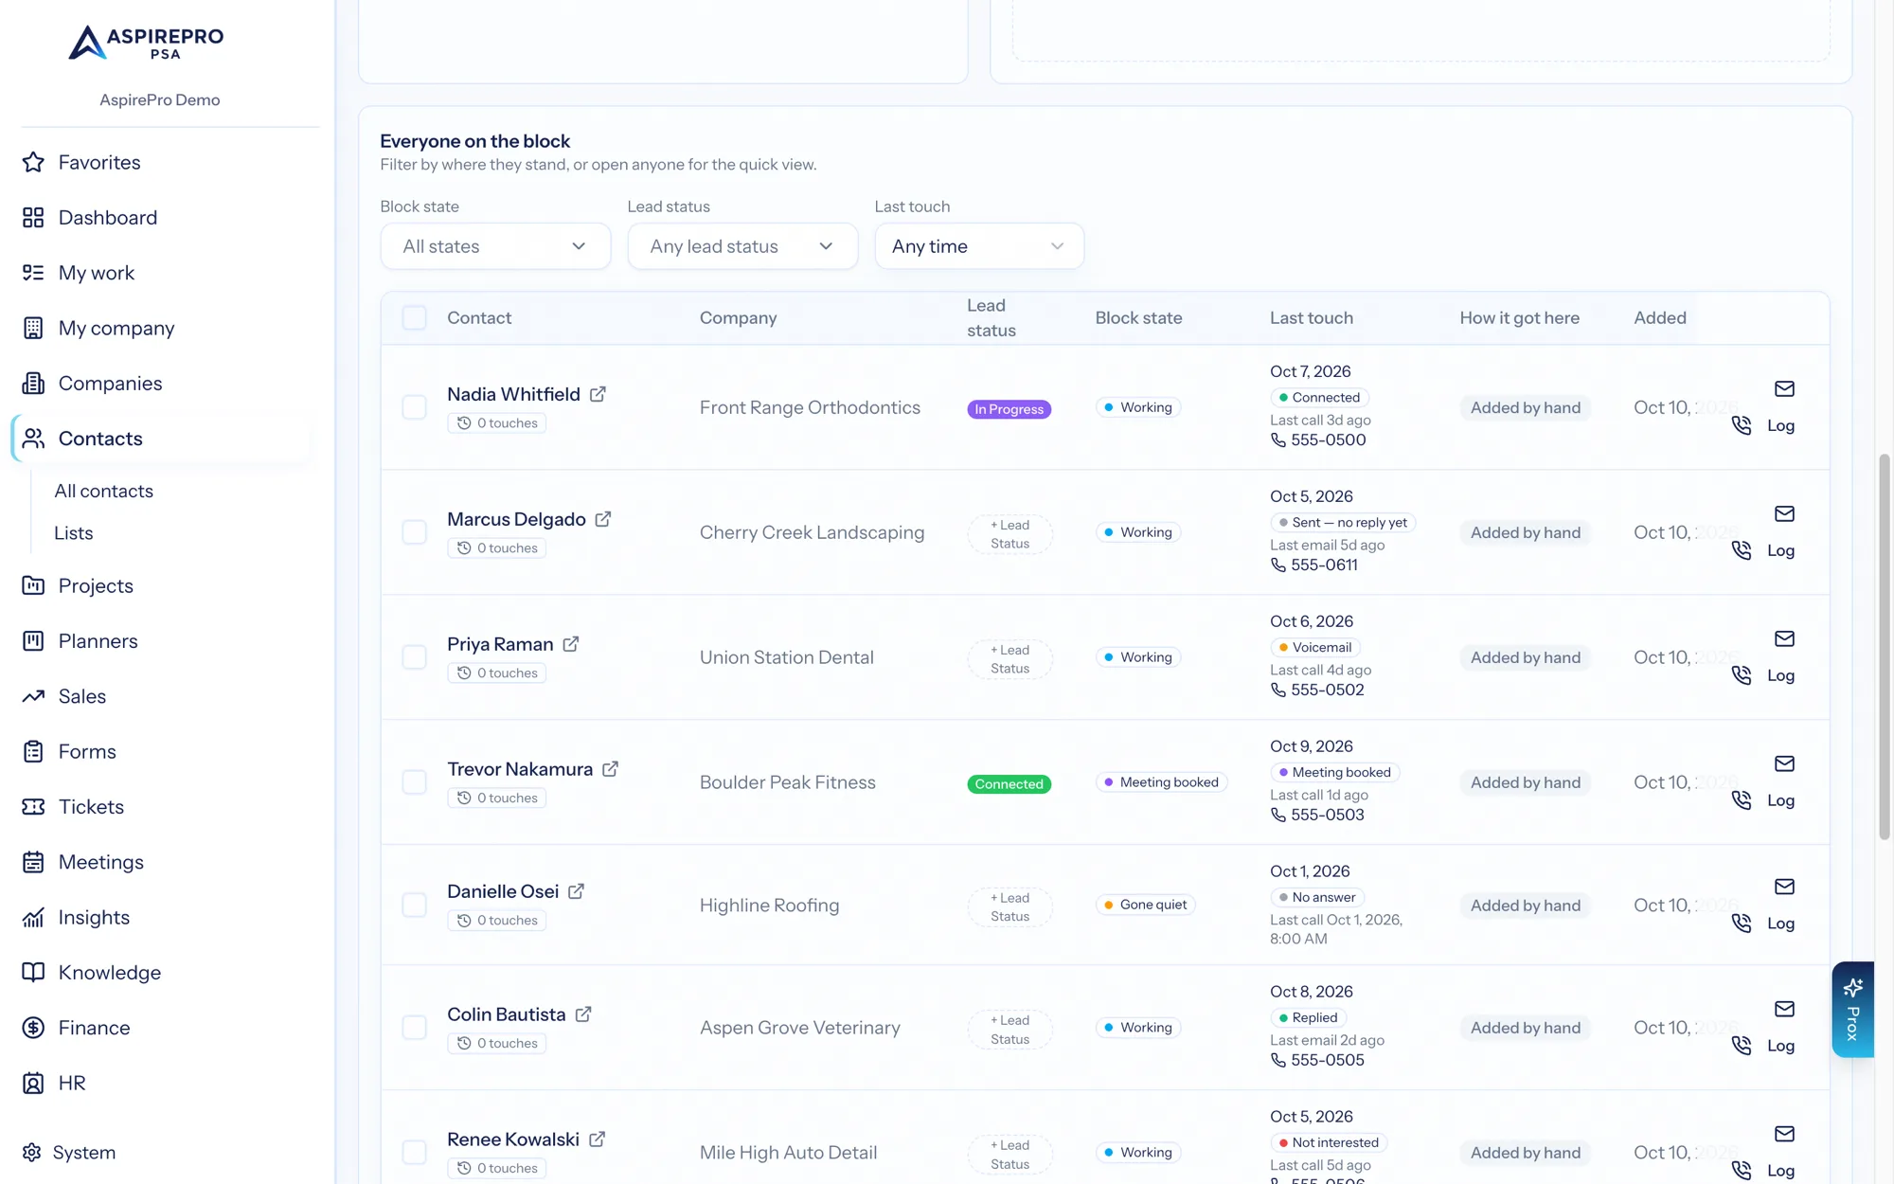Open the Tickets section in the sidebar
Screen dimensions: 1894x1184
91,807
